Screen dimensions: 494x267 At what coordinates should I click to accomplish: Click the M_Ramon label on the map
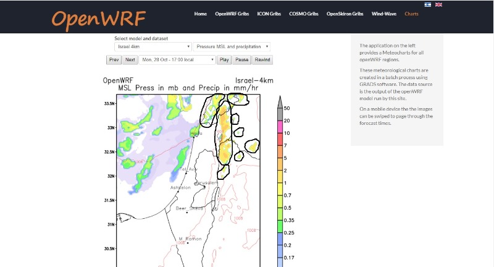pos(190,239)
